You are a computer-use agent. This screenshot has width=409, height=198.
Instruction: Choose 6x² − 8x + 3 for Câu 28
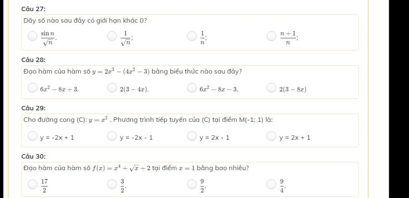tap(32, 88)
